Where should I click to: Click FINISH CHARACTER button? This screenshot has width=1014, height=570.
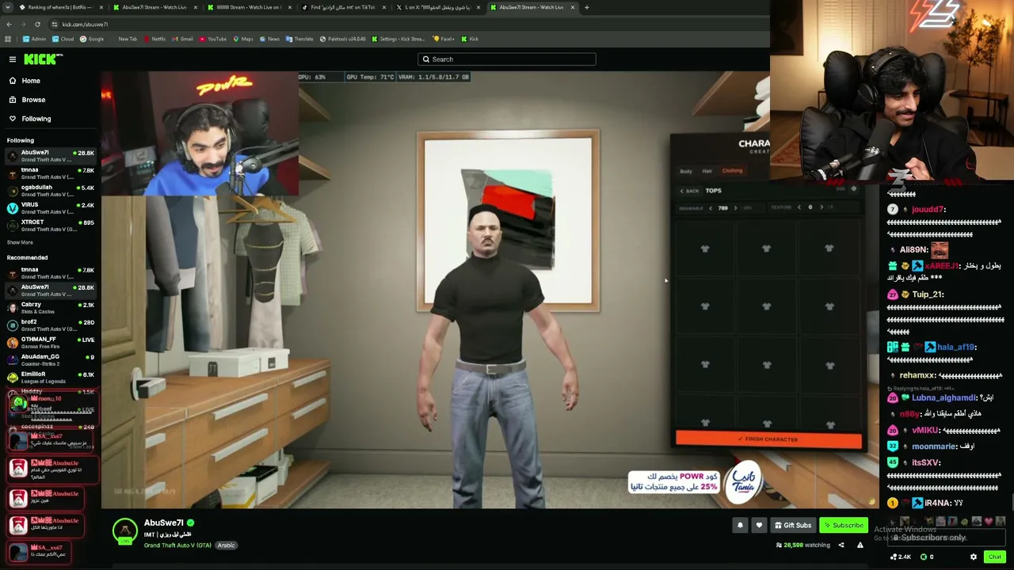pyautogui.click(x=768, y=439)
